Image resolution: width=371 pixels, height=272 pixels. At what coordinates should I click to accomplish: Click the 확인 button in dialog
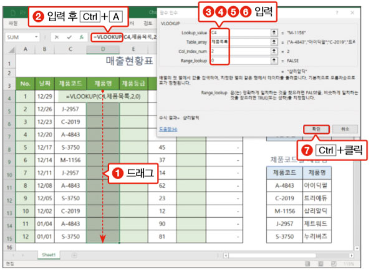316,129
